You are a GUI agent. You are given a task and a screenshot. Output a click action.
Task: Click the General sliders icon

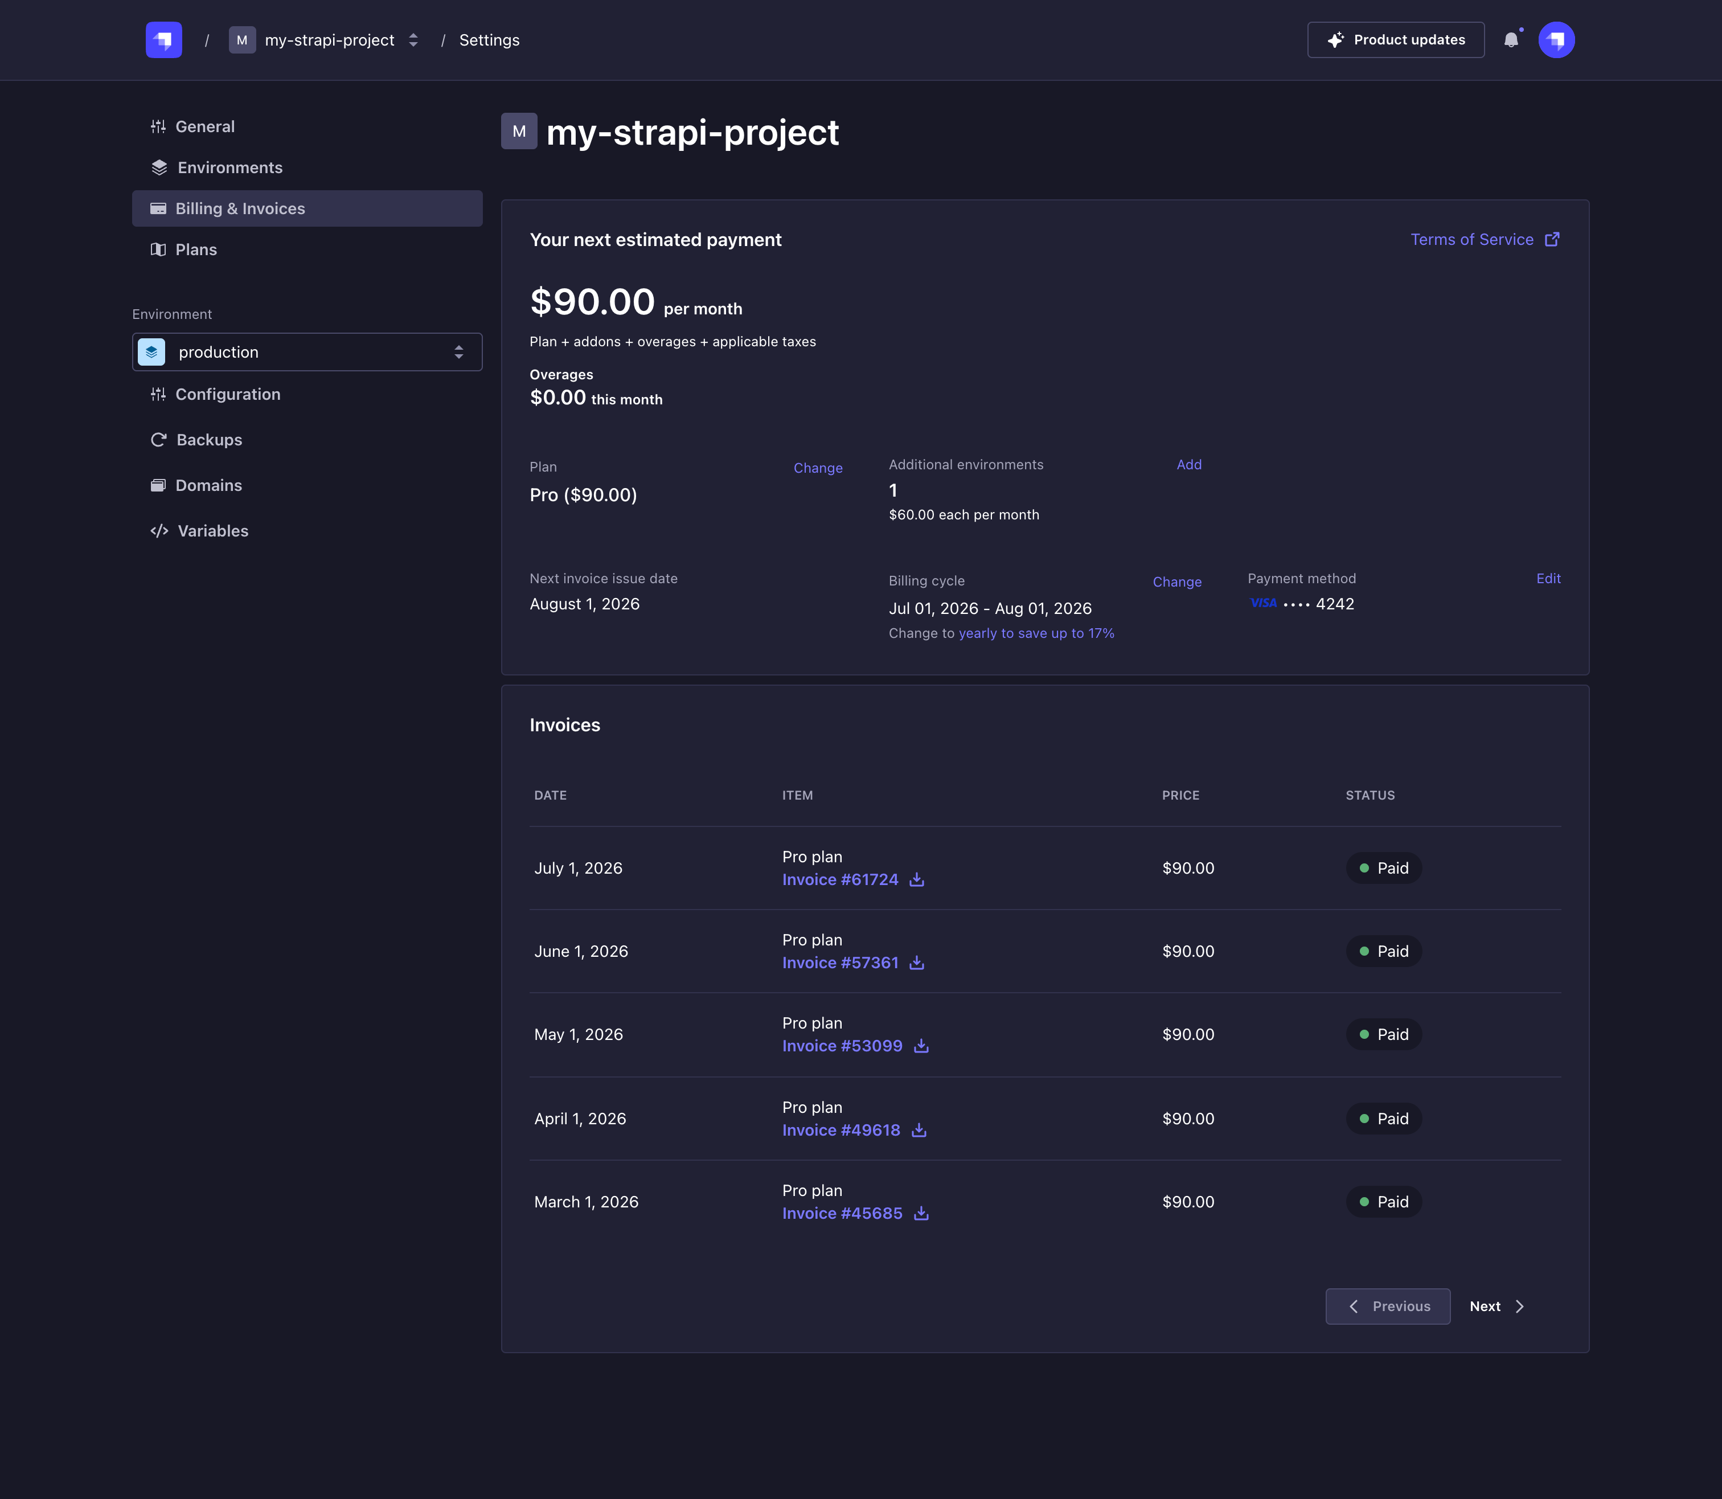(x=158, y=126)
